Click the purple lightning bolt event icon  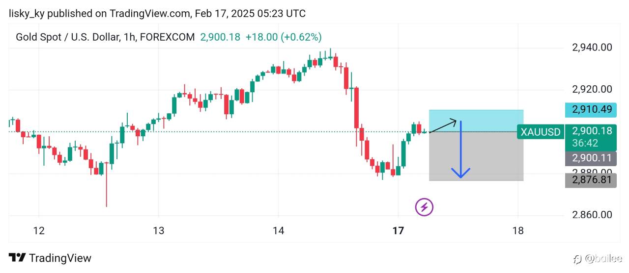[x=425, y=207]
